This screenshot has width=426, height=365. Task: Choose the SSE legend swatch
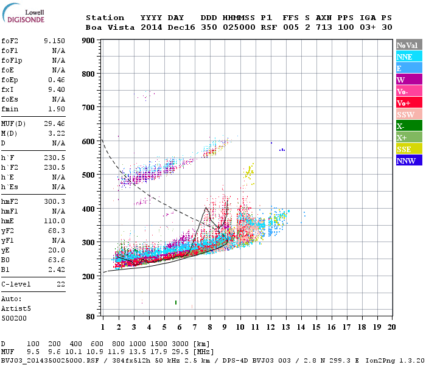click(x=409, y=149)
